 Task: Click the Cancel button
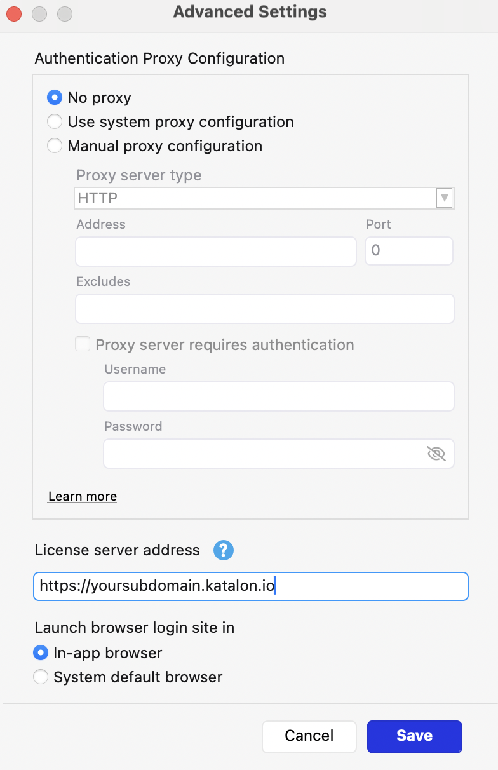[x=309, y=736]
